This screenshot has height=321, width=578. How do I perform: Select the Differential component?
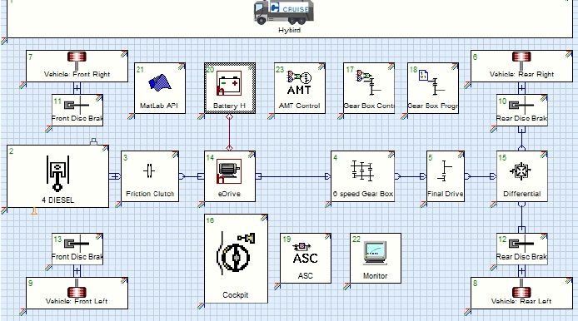(522, 176)
